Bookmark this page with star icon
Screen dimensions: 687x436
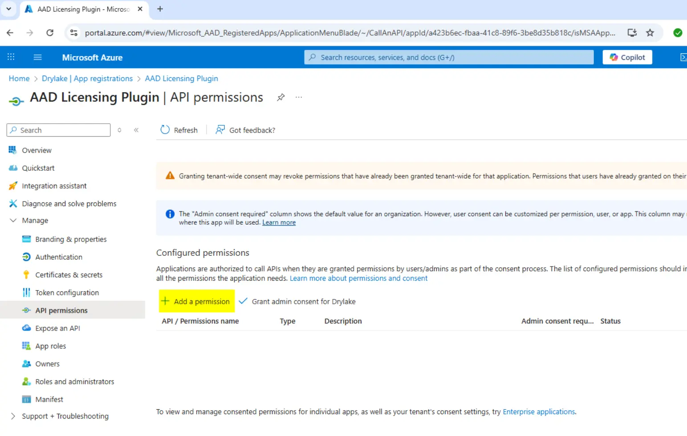coord(650,33)
